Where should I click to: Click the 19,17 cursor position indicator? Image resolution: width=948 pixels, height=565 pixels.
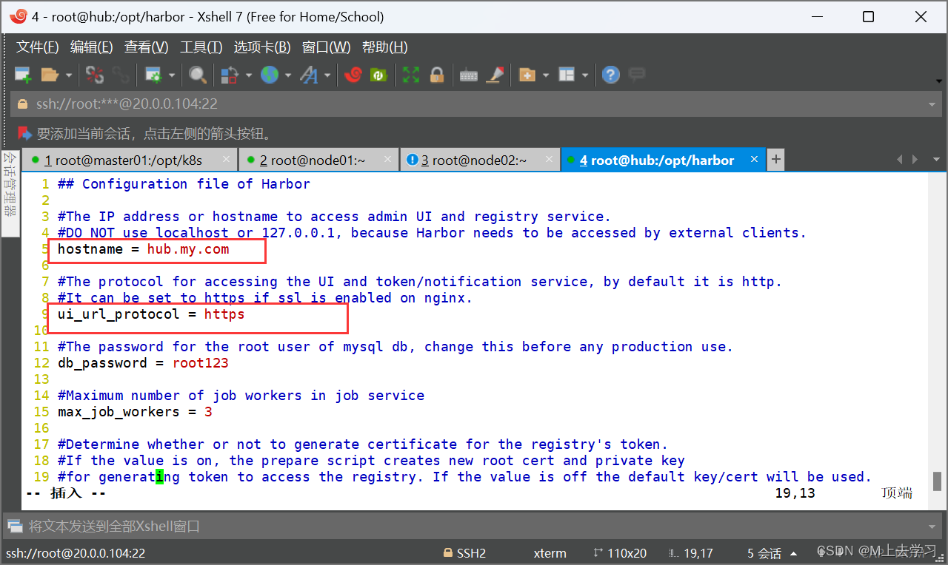[691, 553]
